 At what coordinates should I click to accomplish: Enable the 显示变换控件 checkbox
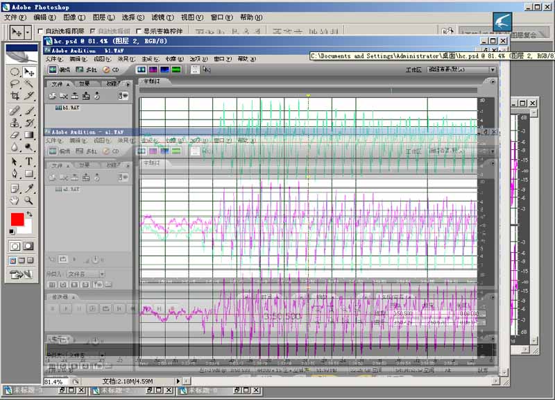[139, 31]
